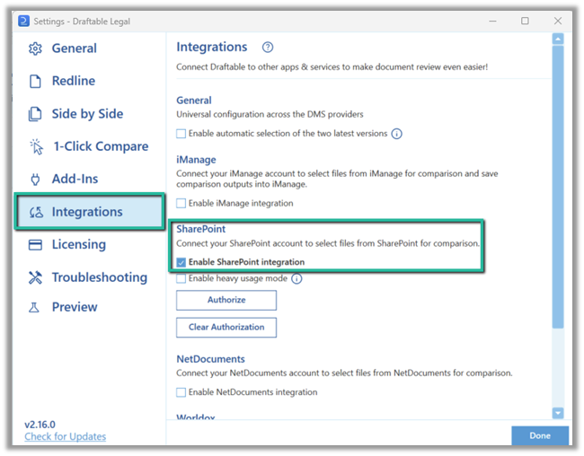Maximize the Settings window
Screen dimensions: 584x456
coord(525,21)
